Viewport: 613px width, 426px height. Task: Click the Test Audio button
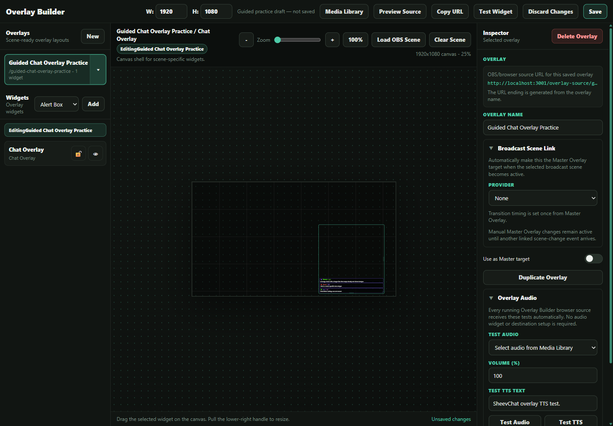click(x=515, y=421)
